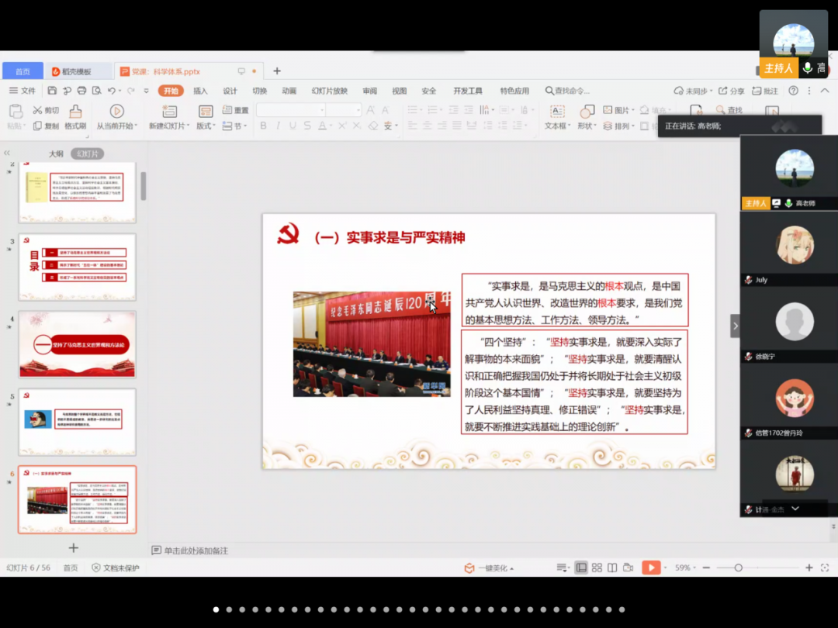Click the undo arrow icon
Image resolution: width=838 pixels, height=628 pixels.
[x=112, y=91]
